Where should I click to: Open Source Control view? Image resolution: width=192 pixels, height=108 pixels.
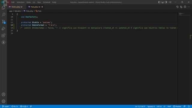click(x=3, y=22)
